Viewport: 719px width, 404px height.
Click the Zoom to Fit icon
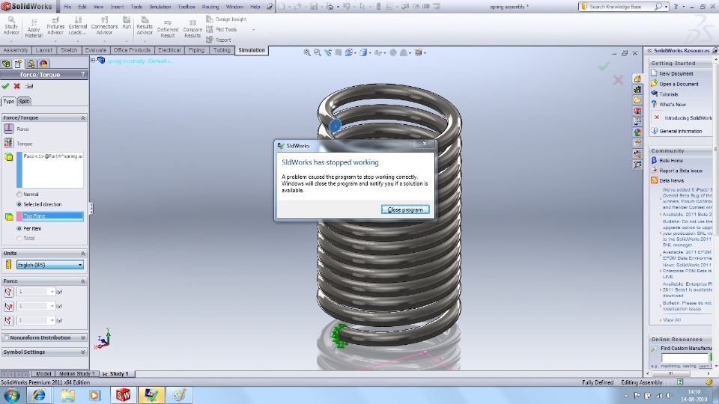coord(307,52)
